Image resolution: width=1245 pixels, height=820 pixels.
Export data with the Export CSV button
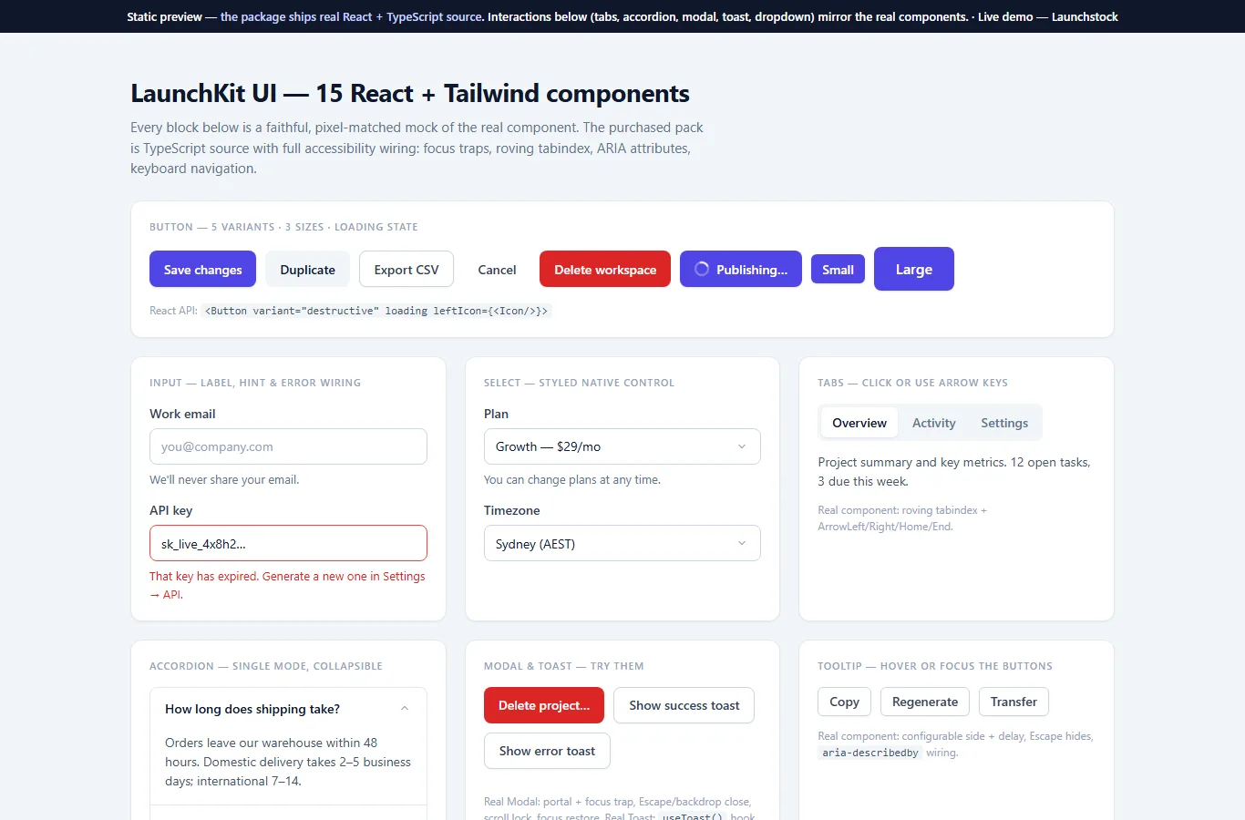pos(406,270)
